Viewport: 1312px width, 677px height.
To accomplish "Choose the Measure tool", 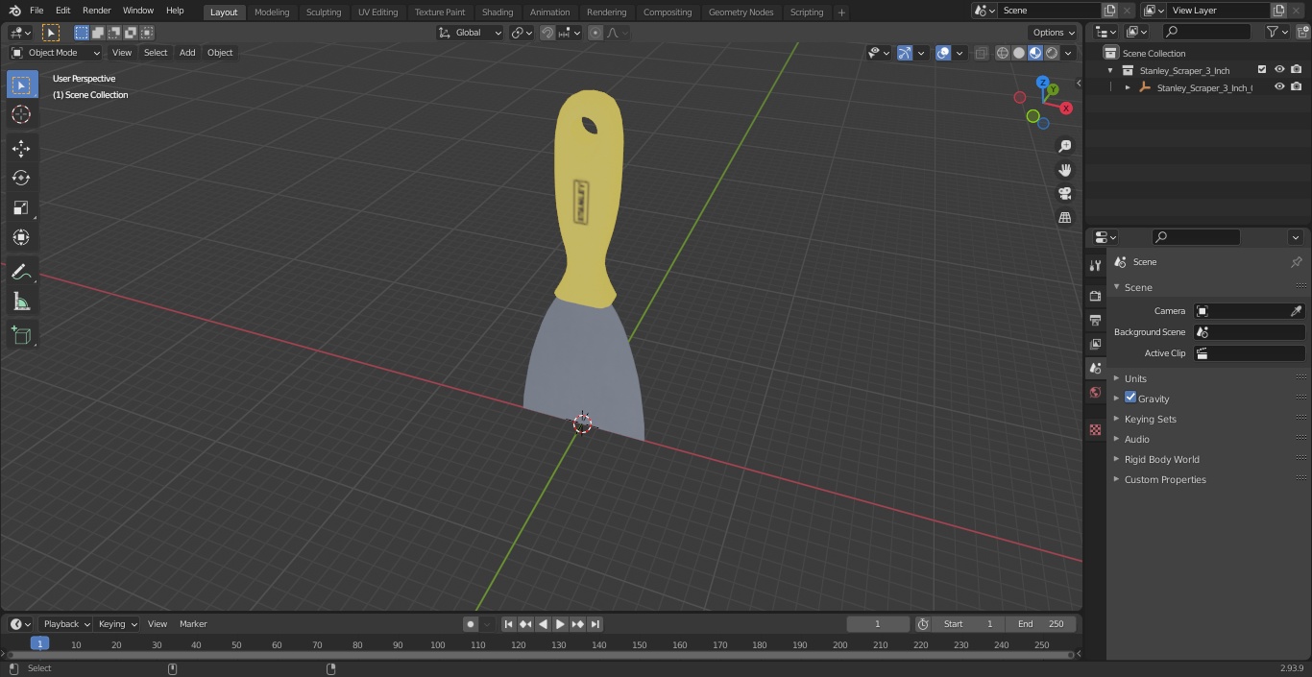I will pyautogui.click(x=21, y=302).
